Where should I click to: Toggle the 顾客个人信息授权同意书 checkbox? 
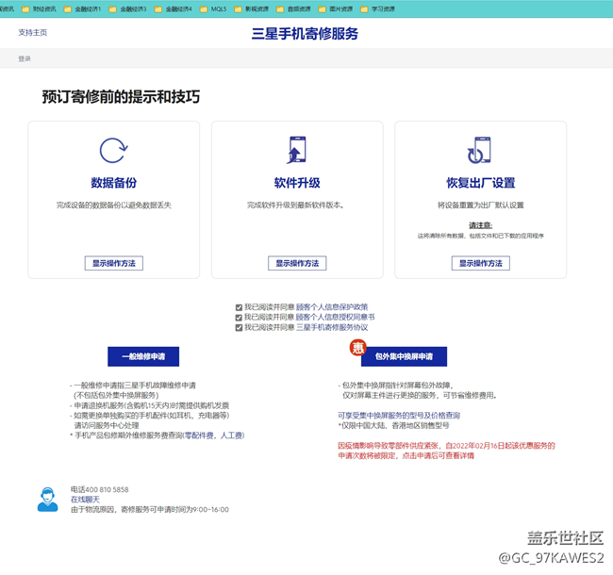click(239, 318)
